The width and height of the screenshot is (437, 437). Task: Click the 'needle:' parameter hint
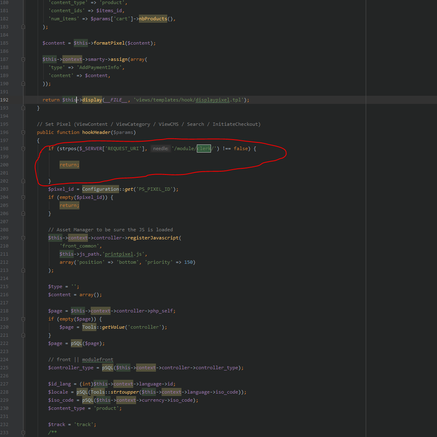160,149
